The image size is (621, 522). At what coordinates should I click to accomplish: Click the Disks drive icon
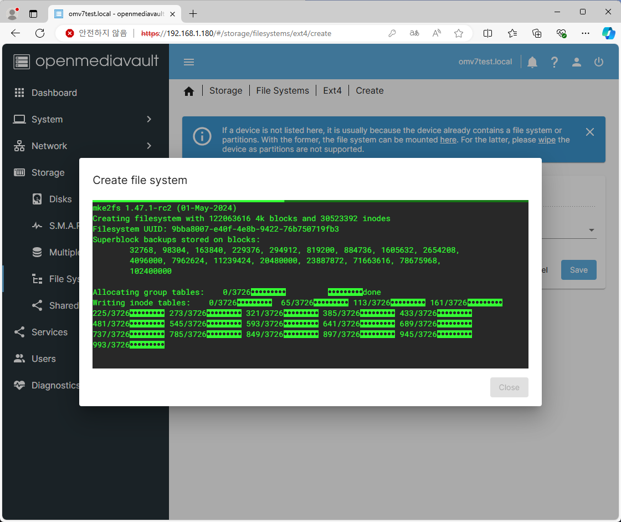(37, 199)
